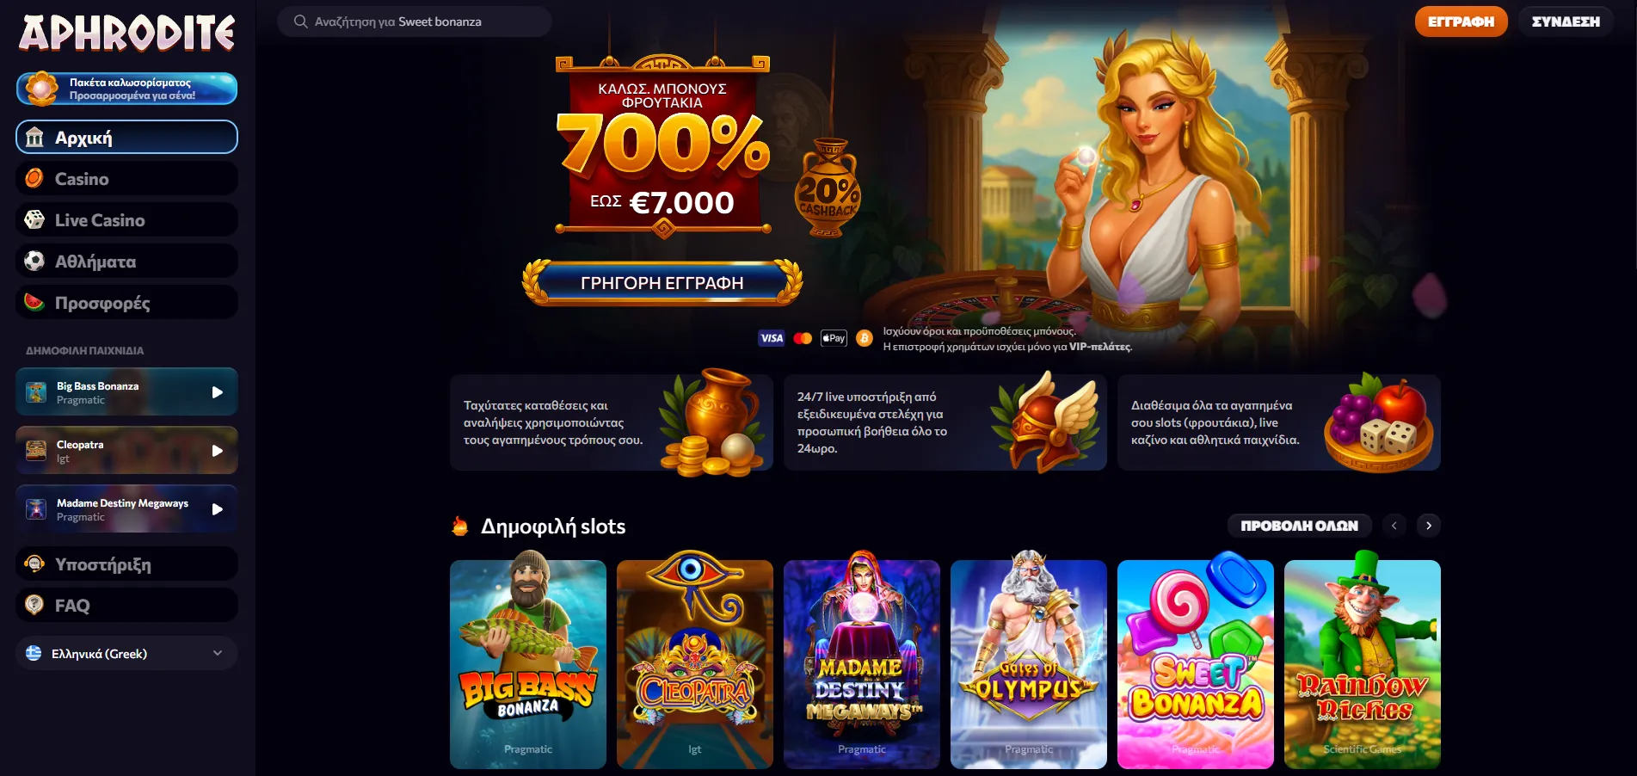Image resolution: width=1637 pixels, height=776 pixels.
Task: Click the ΣΥΝΔΕΣΗ login button
Action: (1566, 22)
